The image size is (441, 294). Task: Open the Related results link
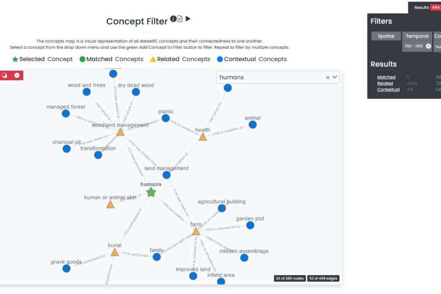point(384,83)
